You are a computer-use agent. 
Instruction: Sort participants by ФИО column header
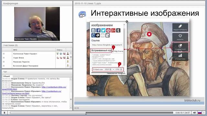tap(34, 50)
